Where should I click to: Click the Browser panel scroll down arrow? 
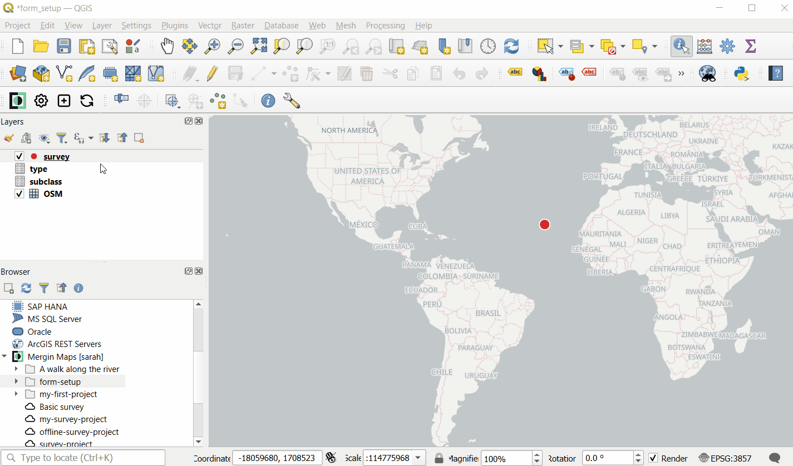[x=198, y=442]
